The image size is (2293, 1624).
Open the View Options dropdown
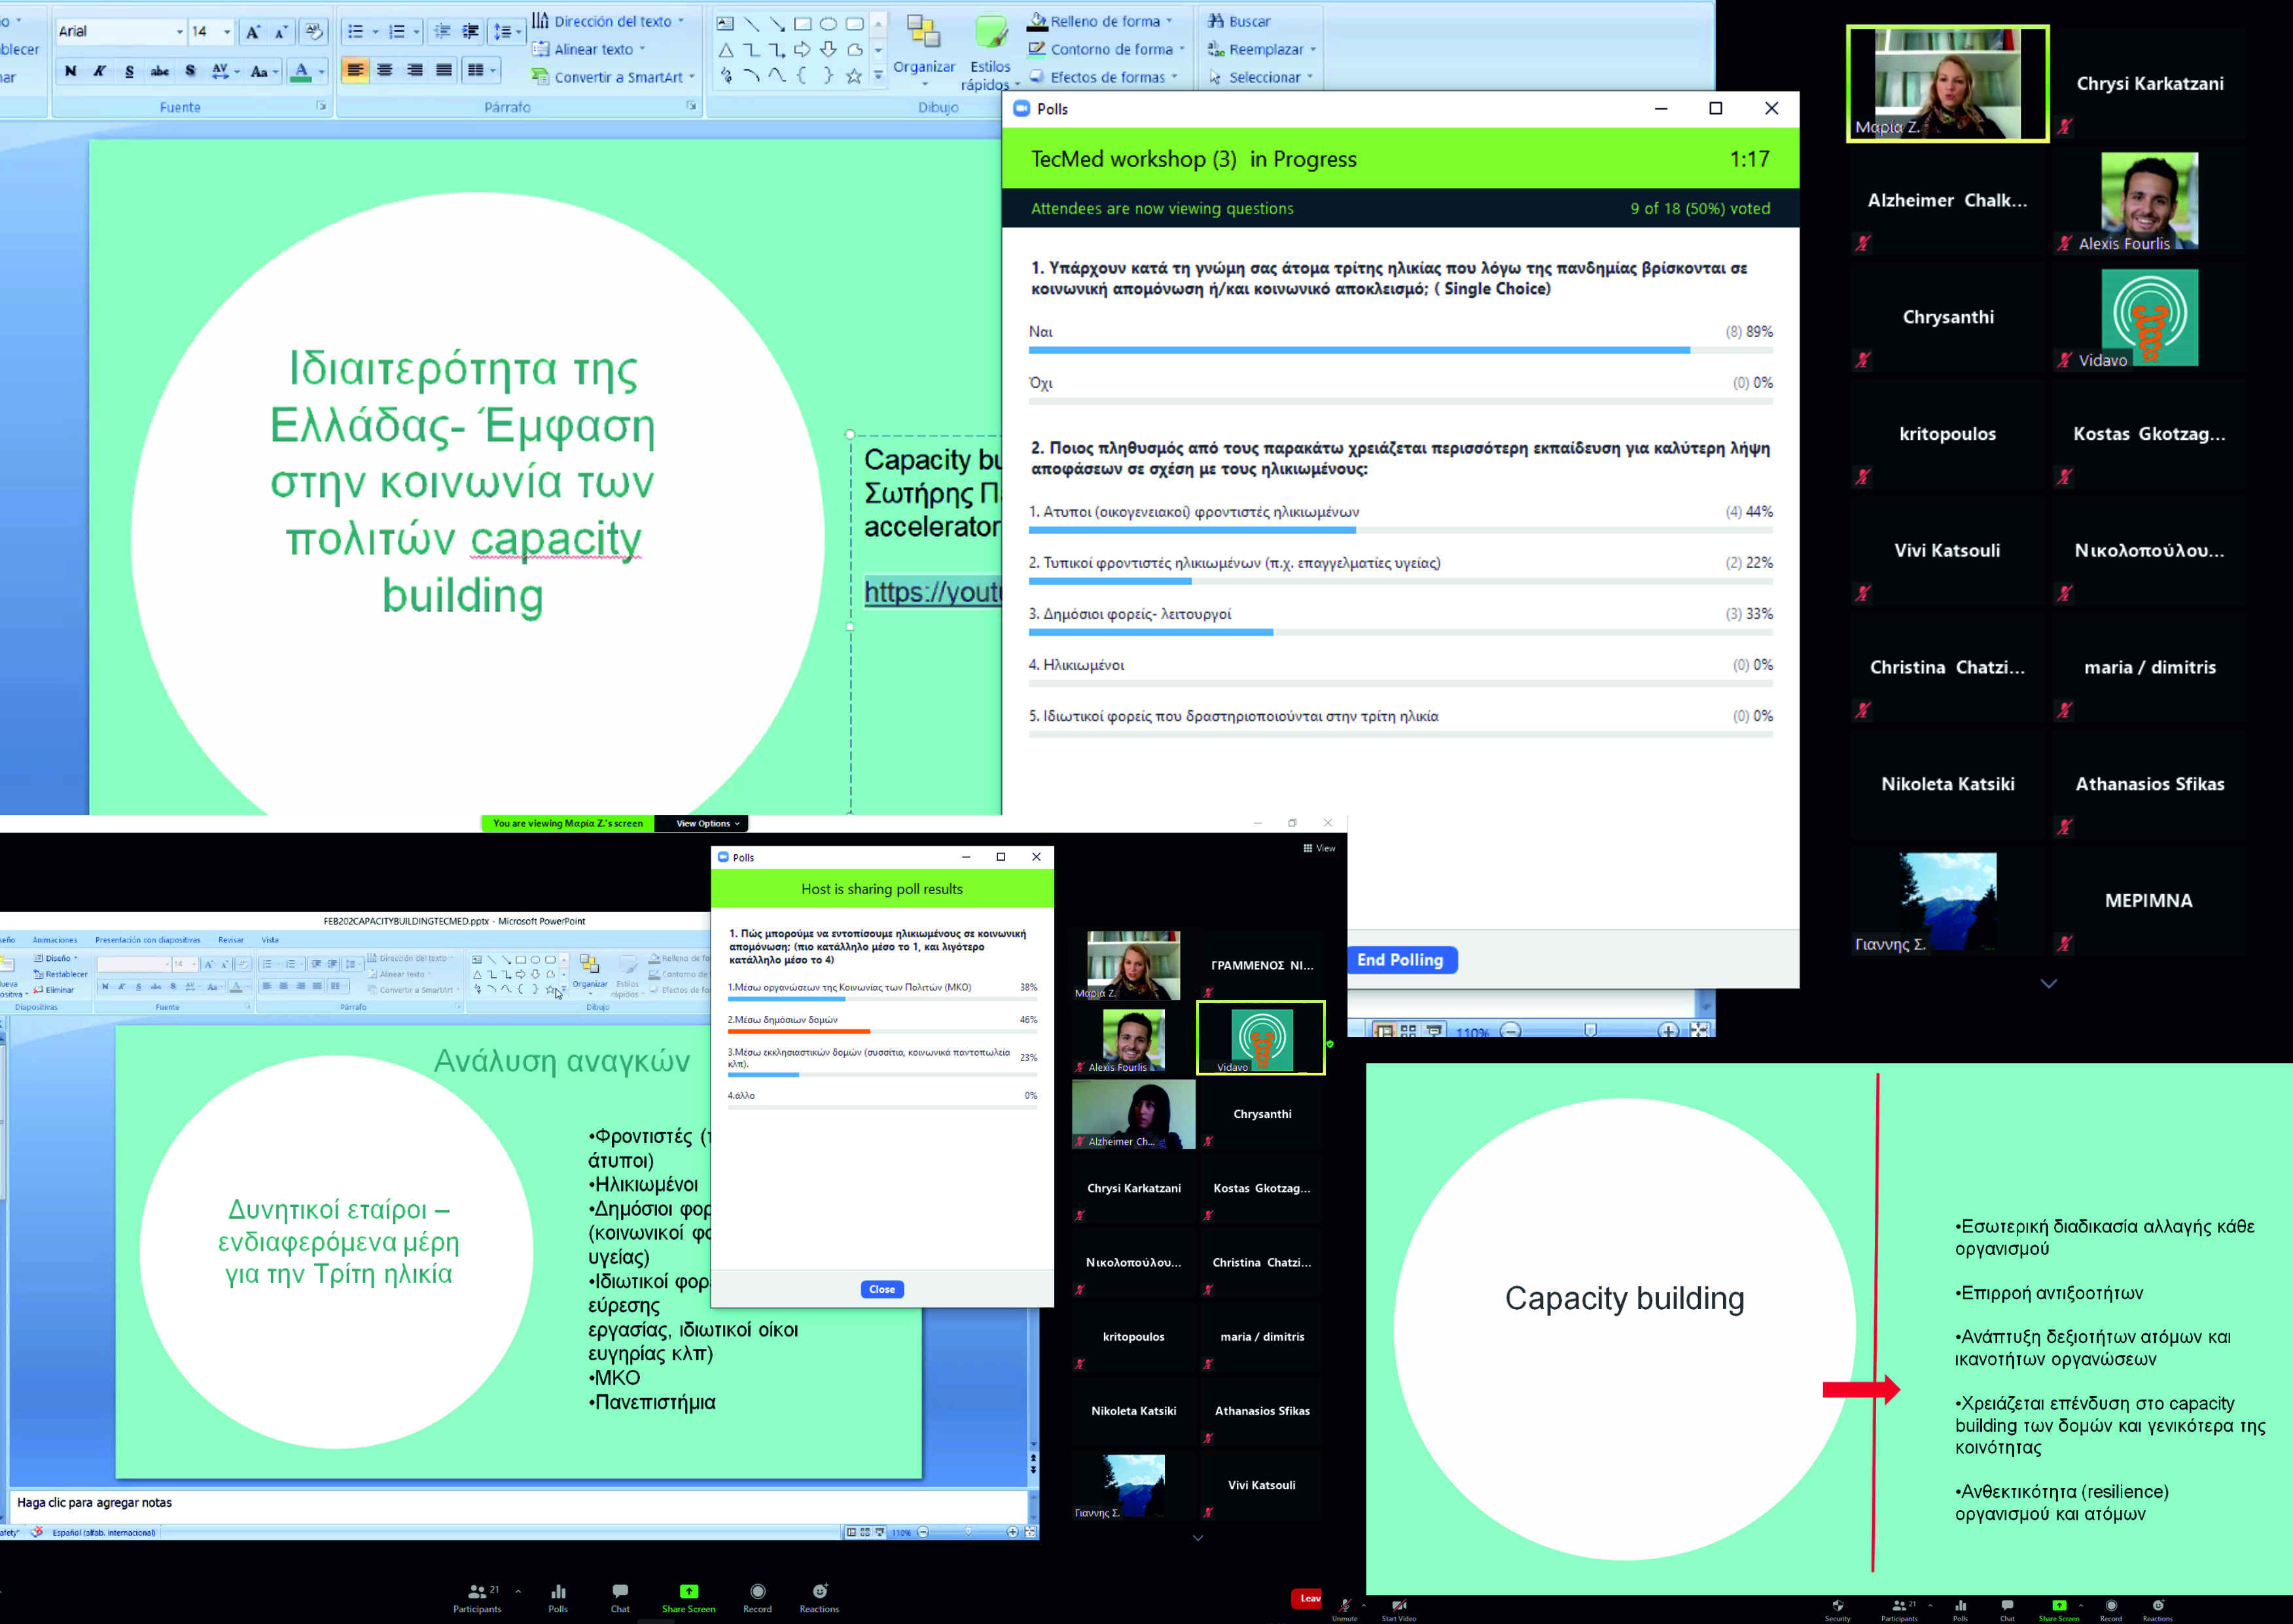point(707,824)
